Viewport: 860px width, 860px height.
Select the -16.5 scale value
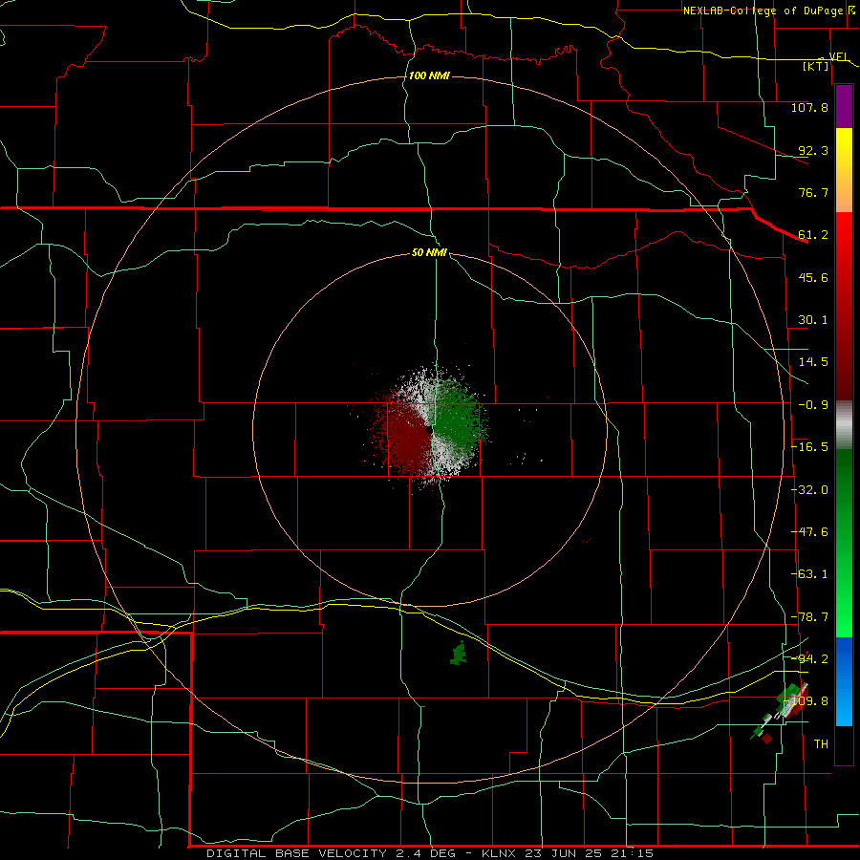point(809,447)
